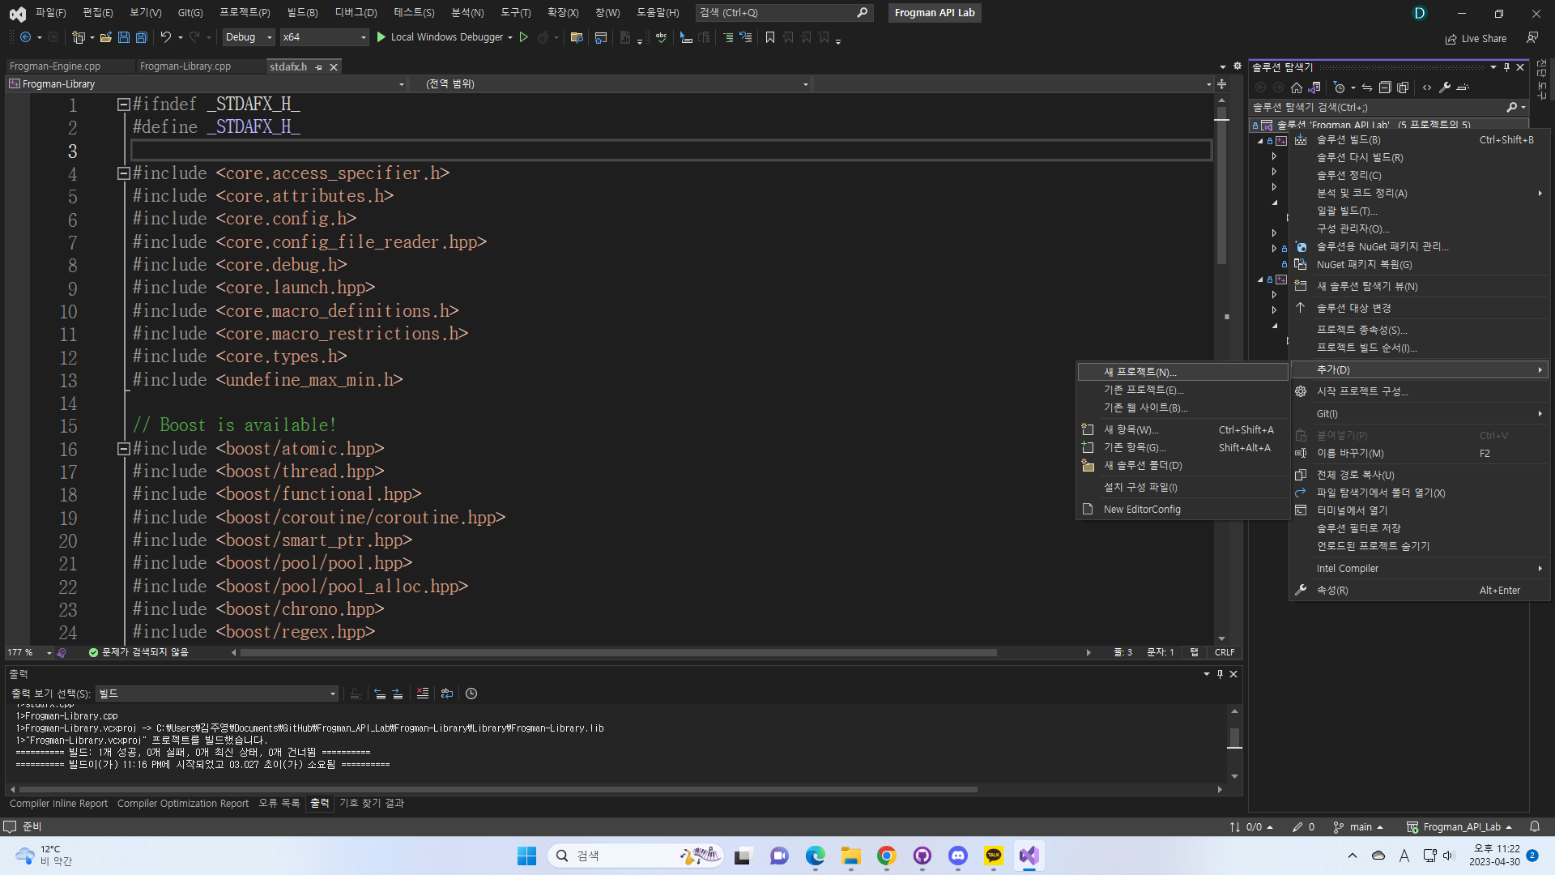Go to previous message in Output panel
Screen dimensions: 1555x875
click(380, 694)
